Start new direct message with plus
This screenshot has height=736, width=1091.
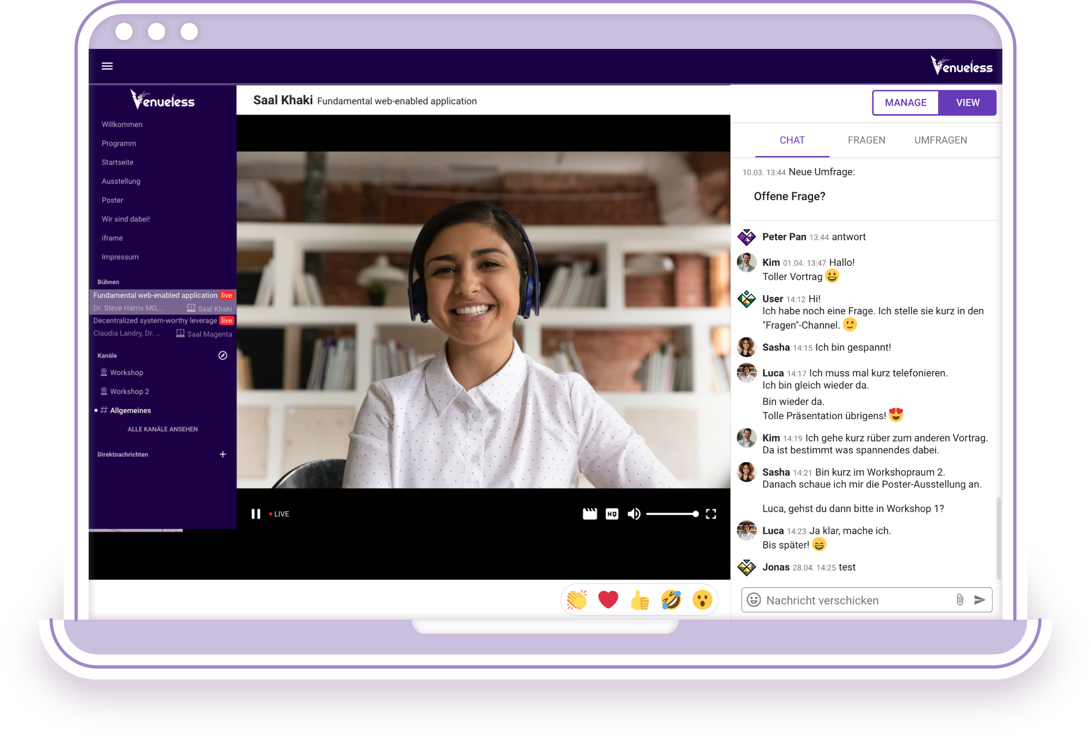(x=222, y=454)
